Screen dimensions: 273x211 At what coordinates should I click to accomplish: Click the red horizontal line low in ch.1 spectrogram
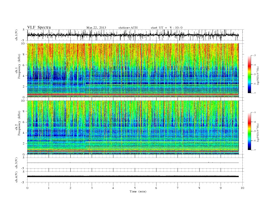(x=133, y=94)
